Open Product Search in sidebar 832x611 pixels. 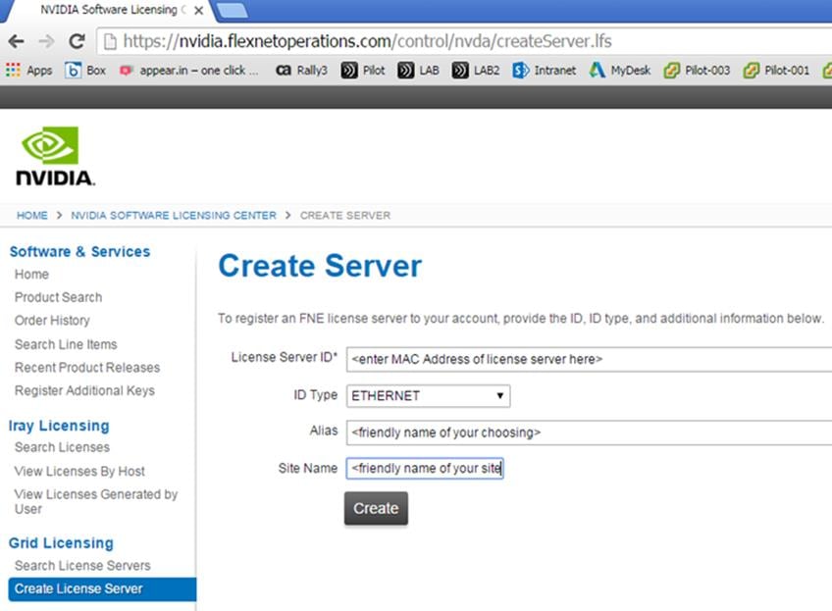tap(58, 297)
